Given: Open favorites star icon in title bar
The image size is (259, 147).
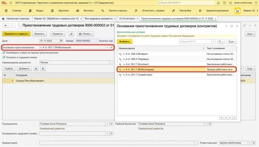Looking at the screenshot, I should click(x=231, y=3).
